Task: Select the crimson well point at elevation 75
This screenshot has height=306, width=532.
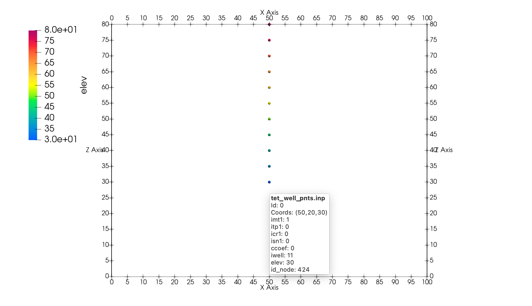Action: point(269,40)
